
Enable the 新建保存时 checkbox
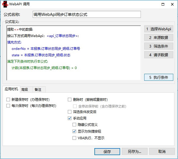(x=8, y=100)
